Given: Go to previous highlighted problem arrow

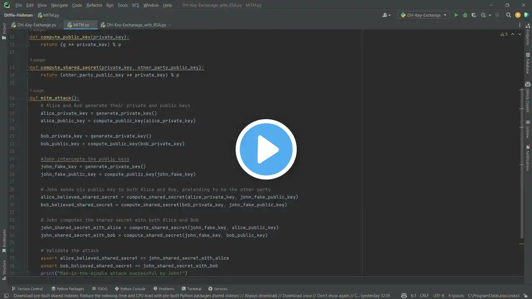Looking at the screenshot, I should [x=512, y=34].
